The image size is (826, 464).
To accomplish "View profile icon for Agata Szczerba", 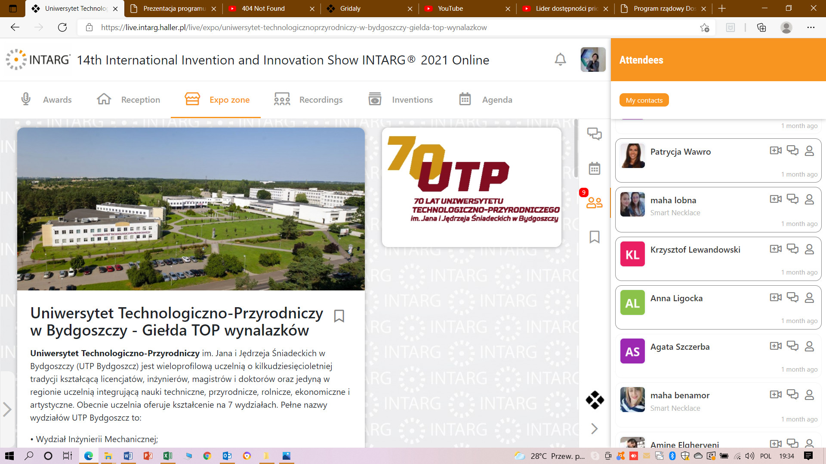I will point(809,346).
